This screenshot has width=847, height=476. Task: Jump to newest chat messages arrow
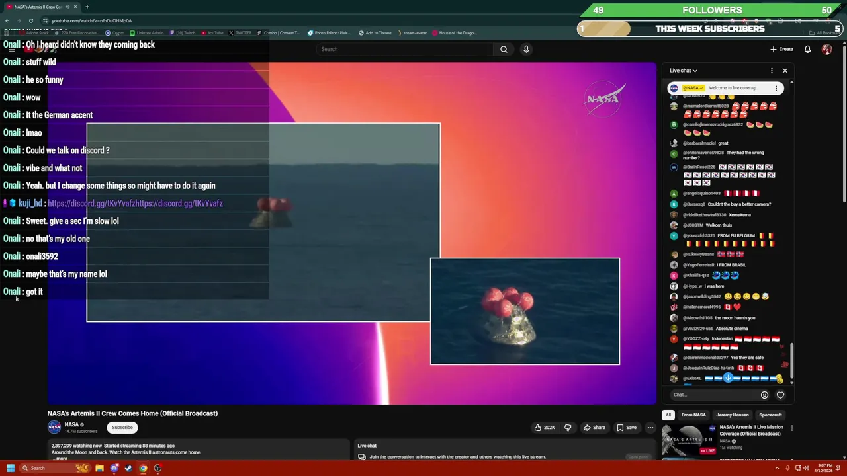pyautogui.click(x=728, y=377)
